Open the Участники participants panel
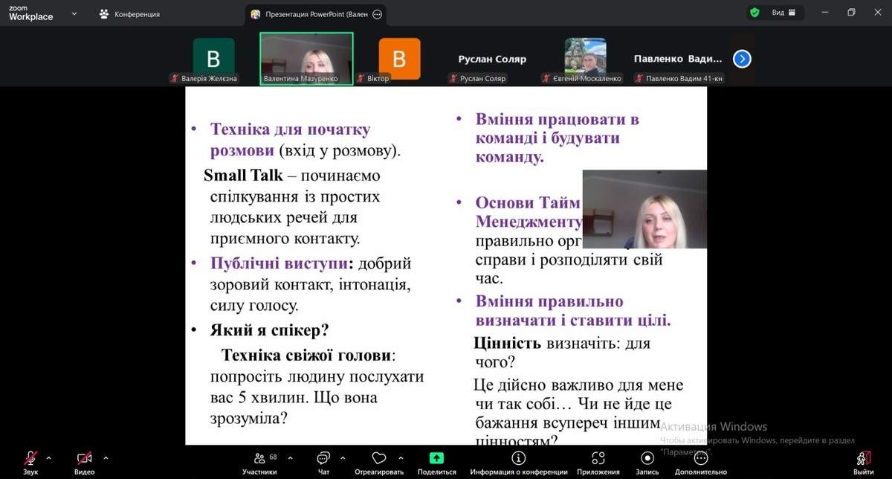 (x=259, y=459)
